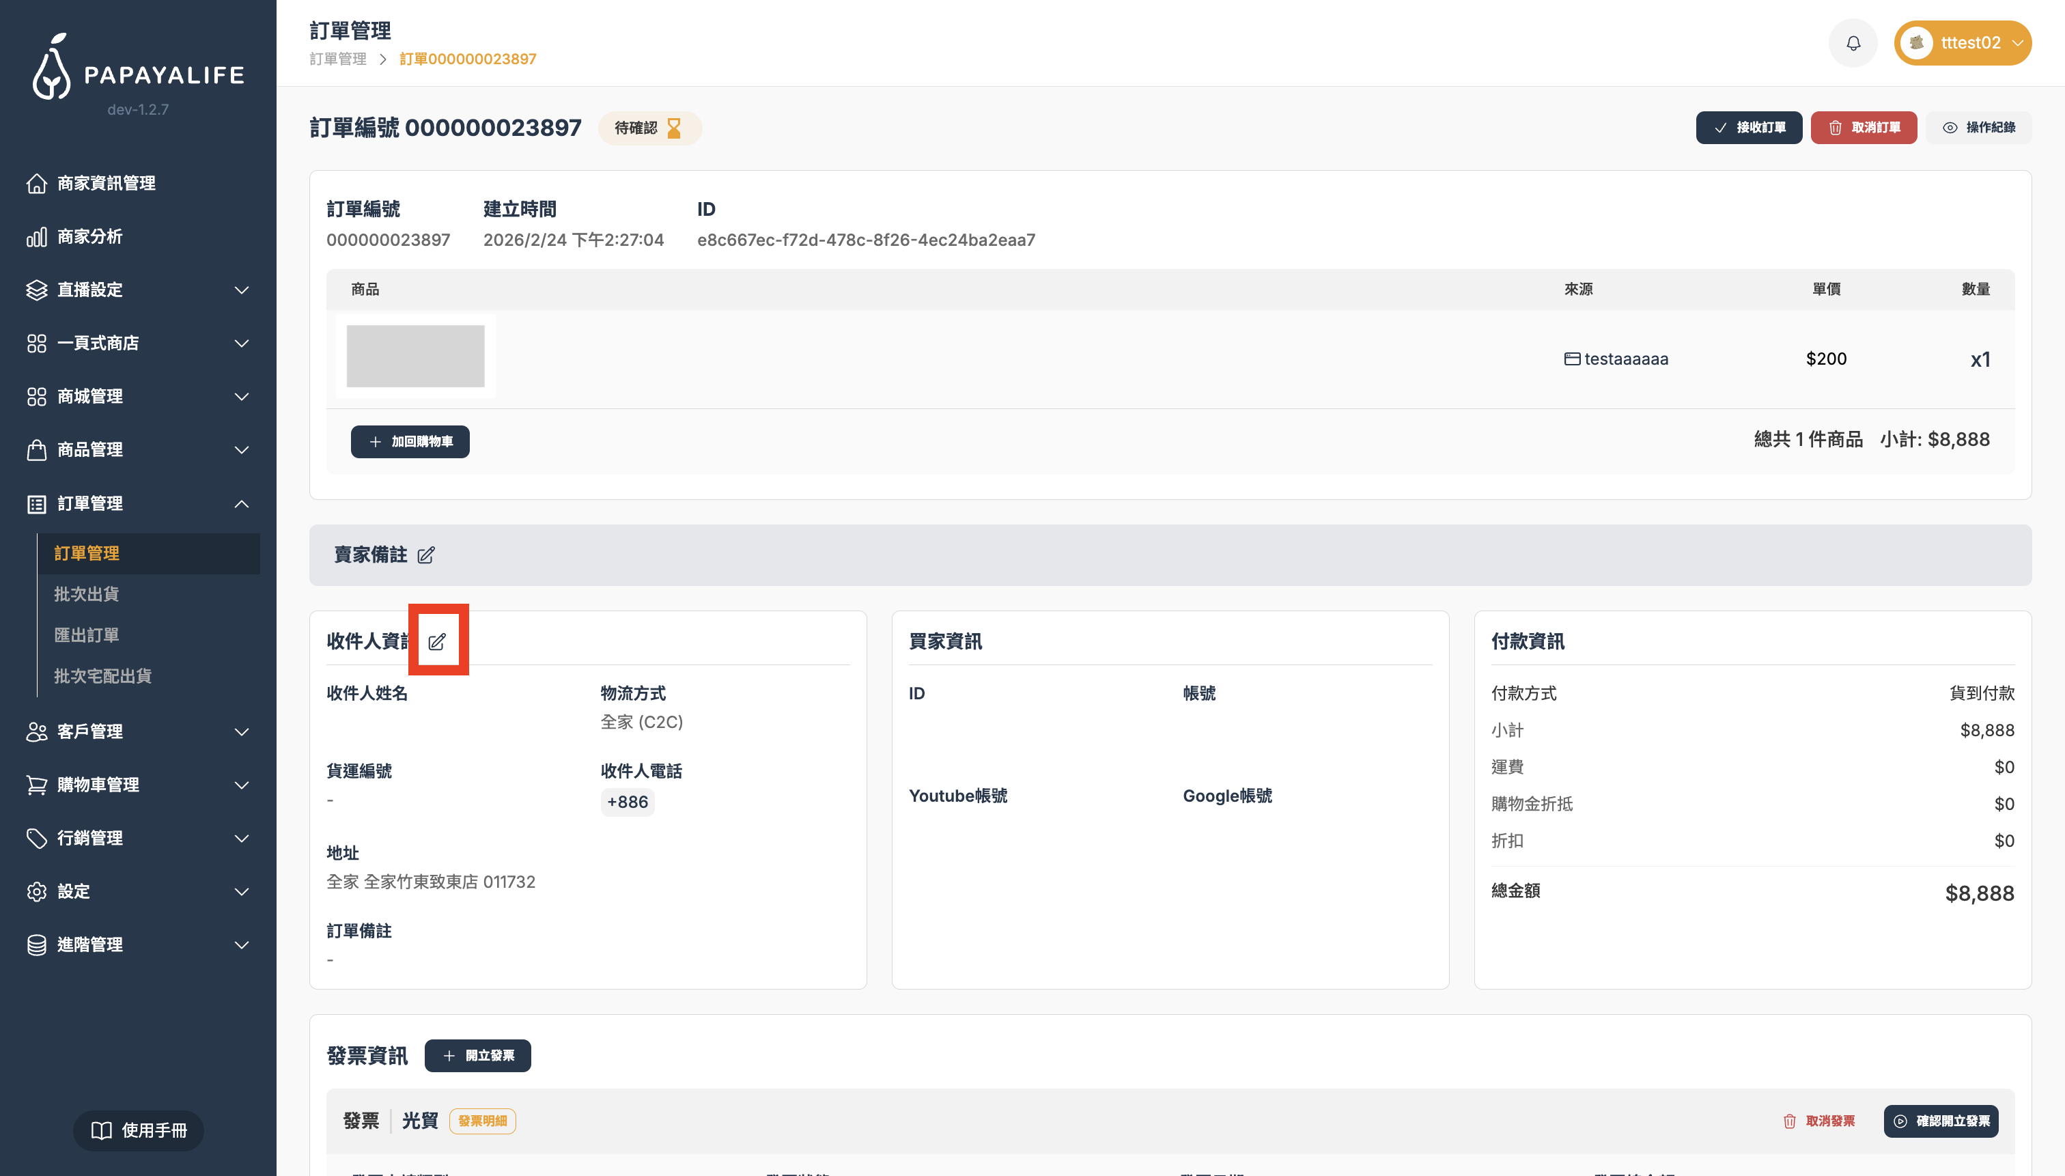Click the gray product thumbnail image
The height and width of the screenshot is (1176, 2065).
coord(415,356)
